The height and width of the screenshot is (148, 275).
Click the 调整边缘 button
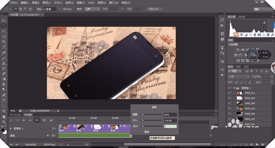point(155,9)
